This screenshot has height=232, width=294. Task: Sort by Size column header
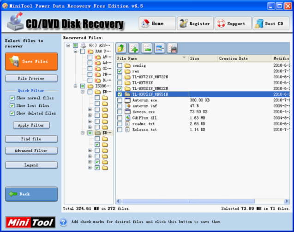click(203, 58)
